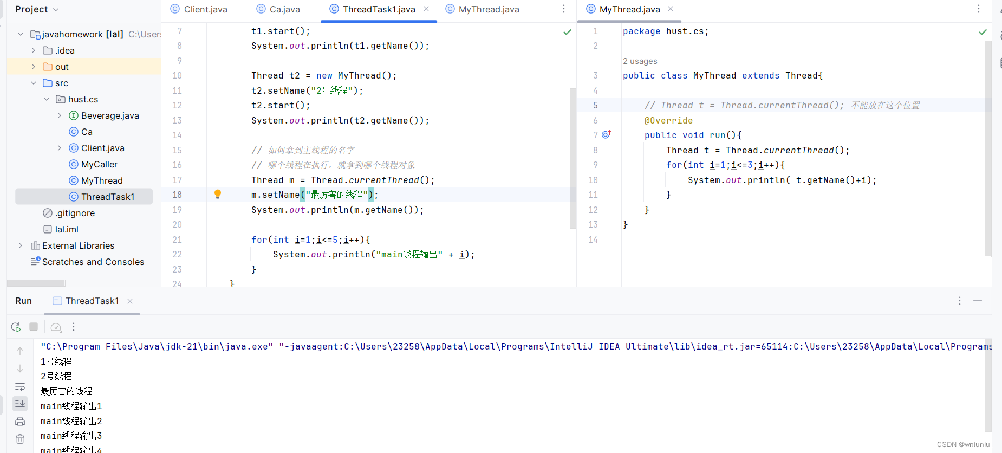Click the java.exe command line in console
Image resolution: width=1002 pixels, height=453 pixels.
point(516,346)
